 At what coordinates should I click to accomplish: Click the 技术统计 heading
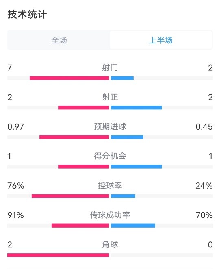pos(27,14)
